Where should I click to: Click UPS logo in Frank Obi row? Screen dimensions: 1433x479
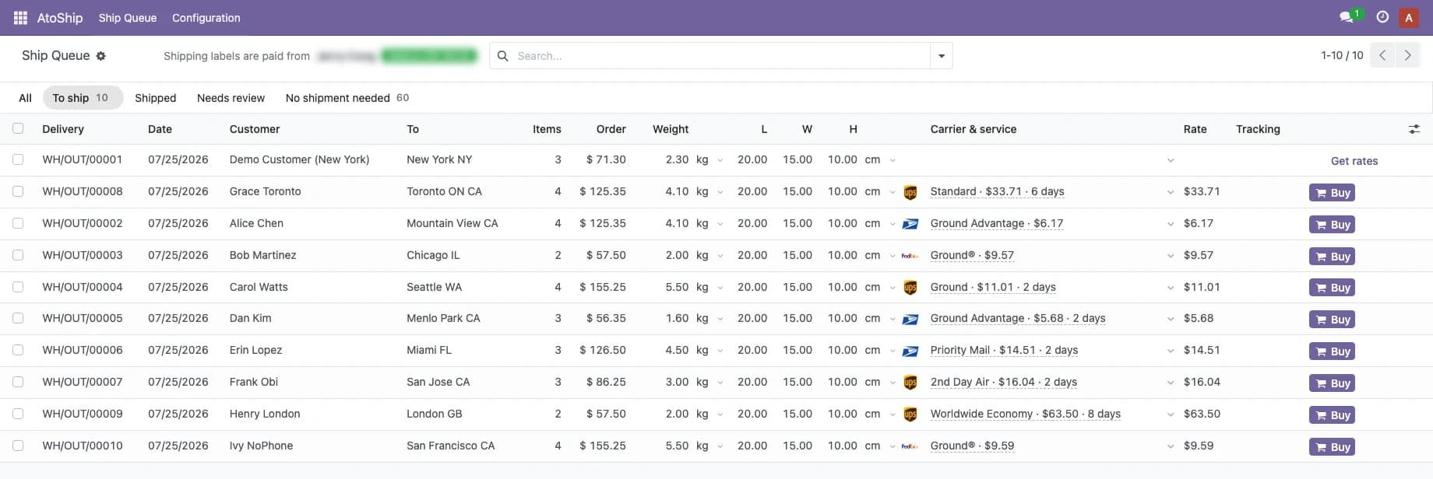[x=910, y=383]
